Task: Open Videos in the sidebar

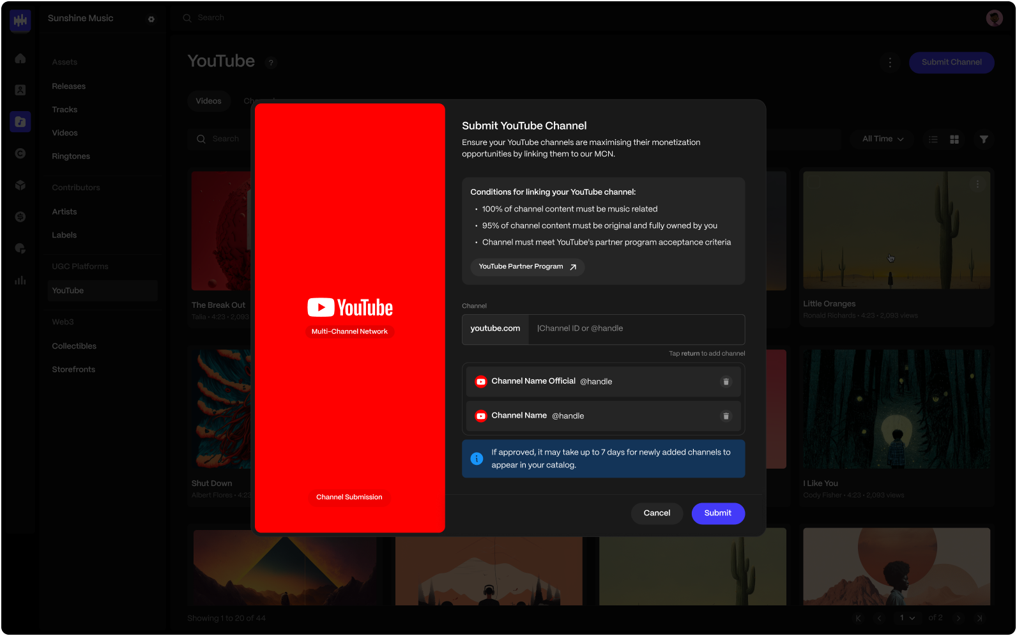Action: pyautogui.click(x=65, y=133)
